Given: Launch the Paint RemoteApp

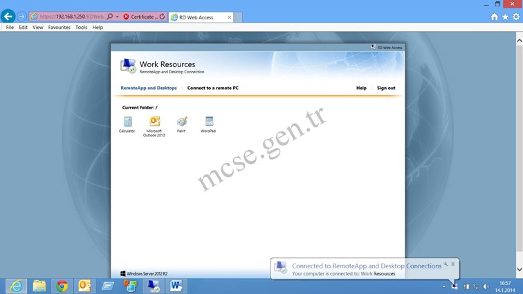Looking at the screenshot, I should pyautogui.click(x=181, y=125).
